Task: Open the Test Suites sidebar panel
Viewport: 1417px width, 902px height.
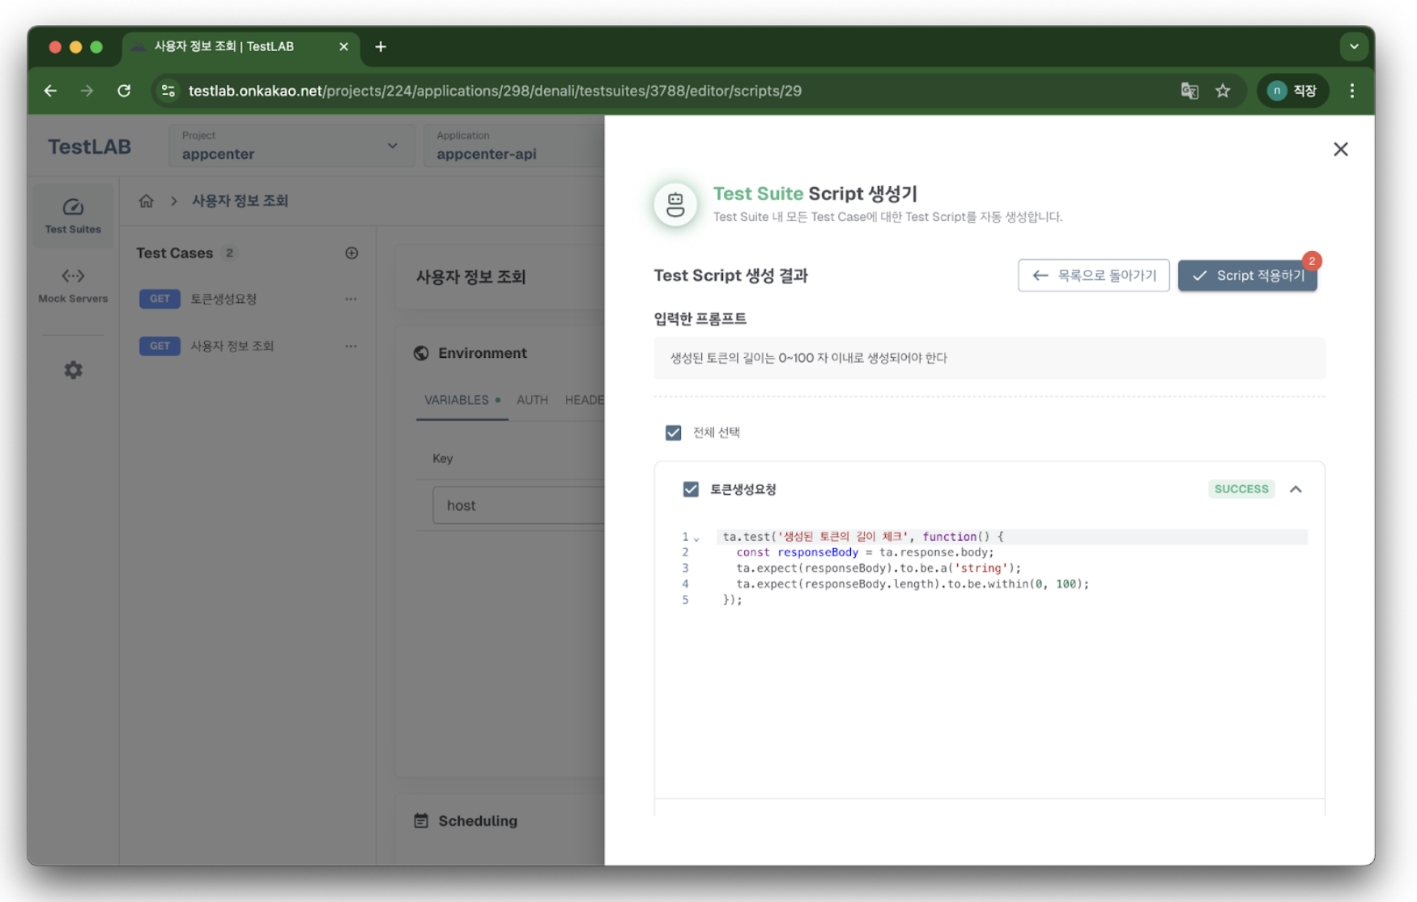Action: 72,215
